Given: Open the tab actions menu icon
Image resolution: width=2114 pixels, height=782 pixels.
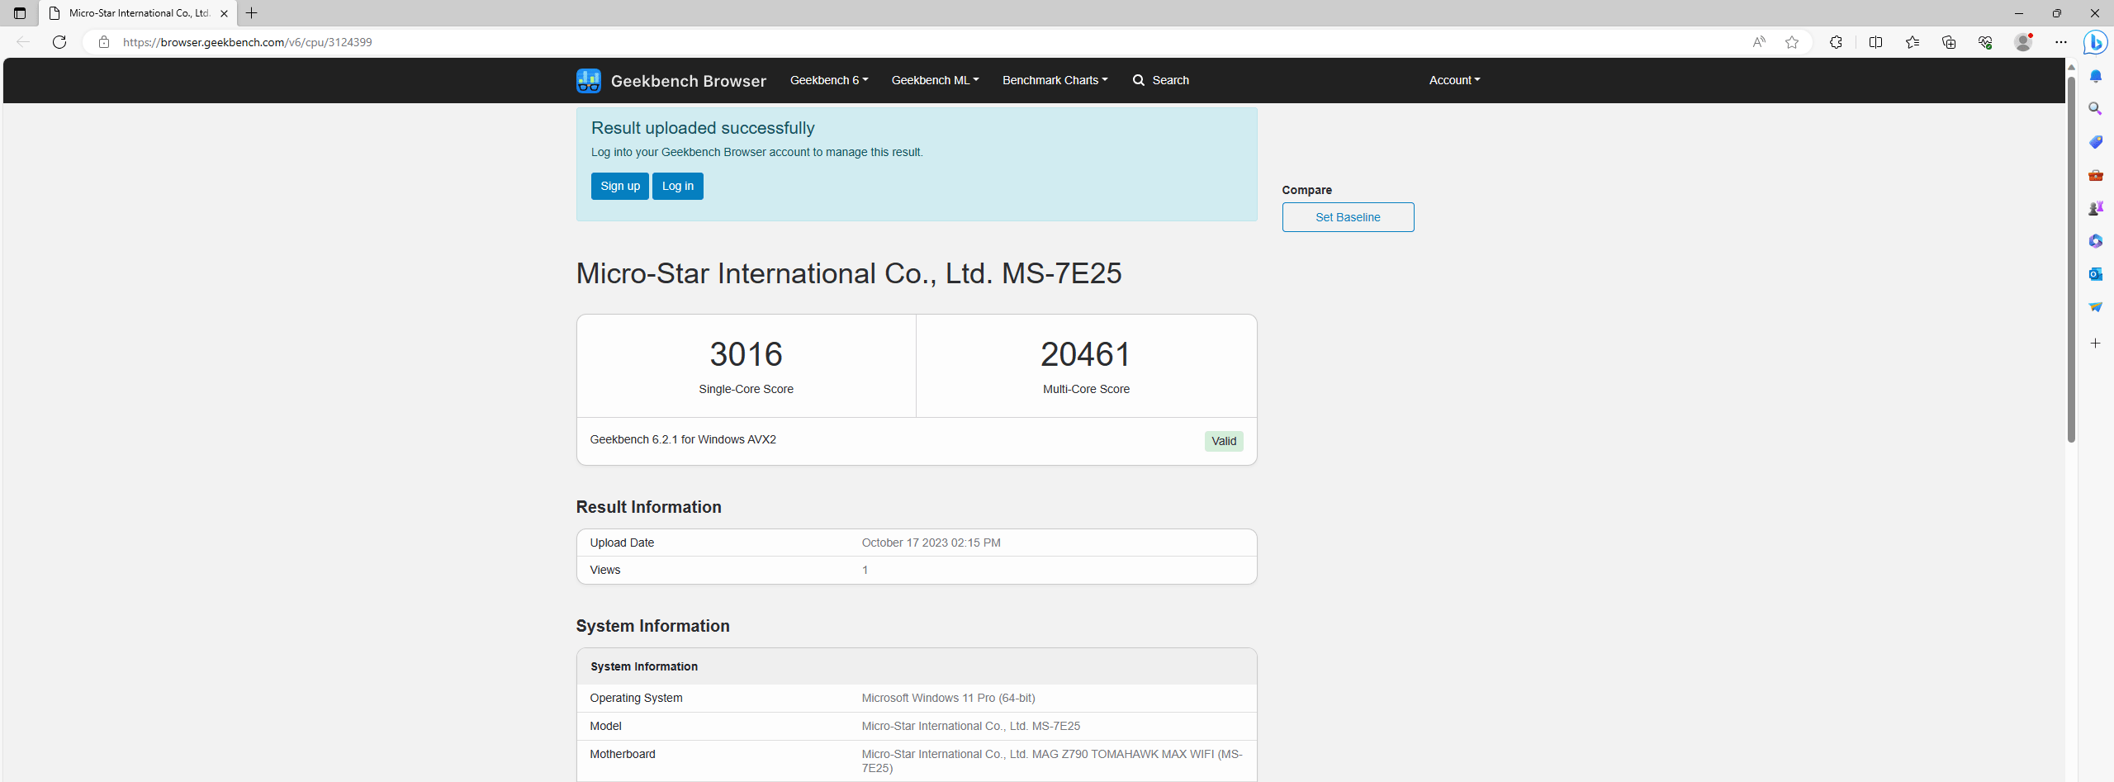Looking at the screenshot, I should (20, 13).
